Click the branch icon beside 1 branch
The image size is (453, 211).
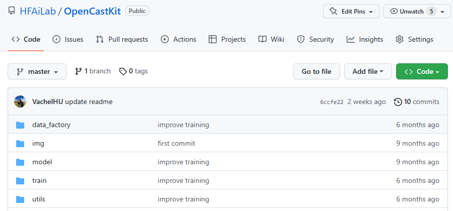pyautogui.click(x=78, y=71)
